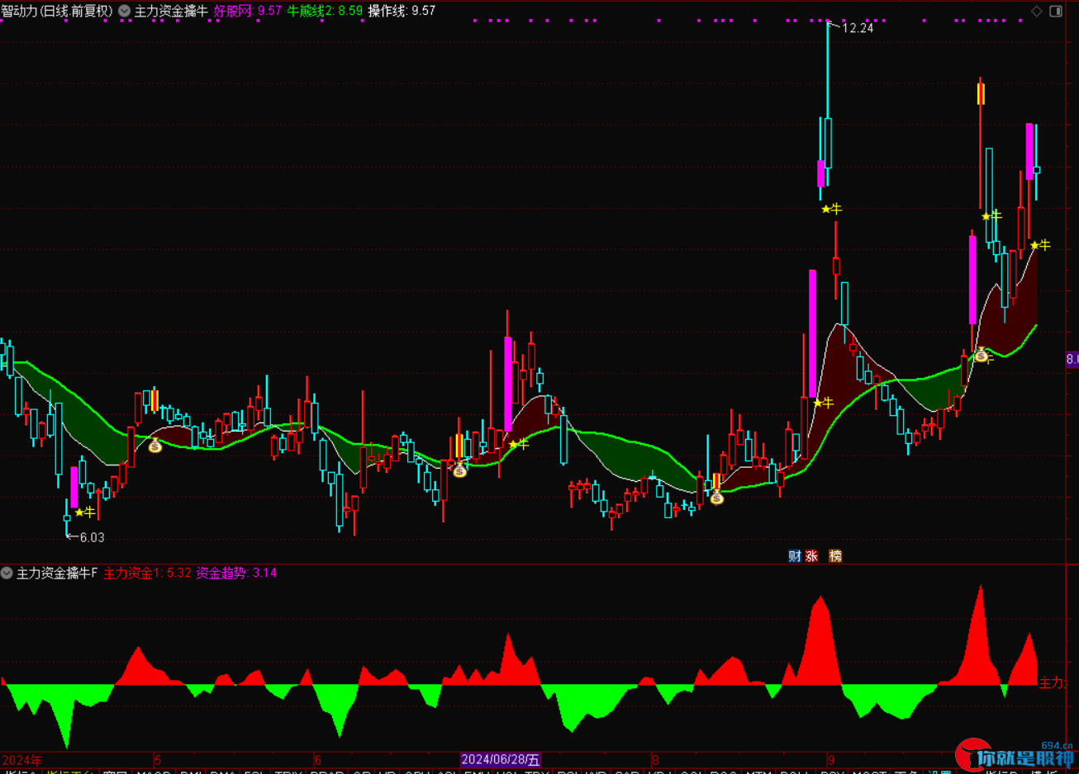Click the 牛熊线2: 8.59 value
The width and height of the screenshot is (1079, 774).
point(325,11)
